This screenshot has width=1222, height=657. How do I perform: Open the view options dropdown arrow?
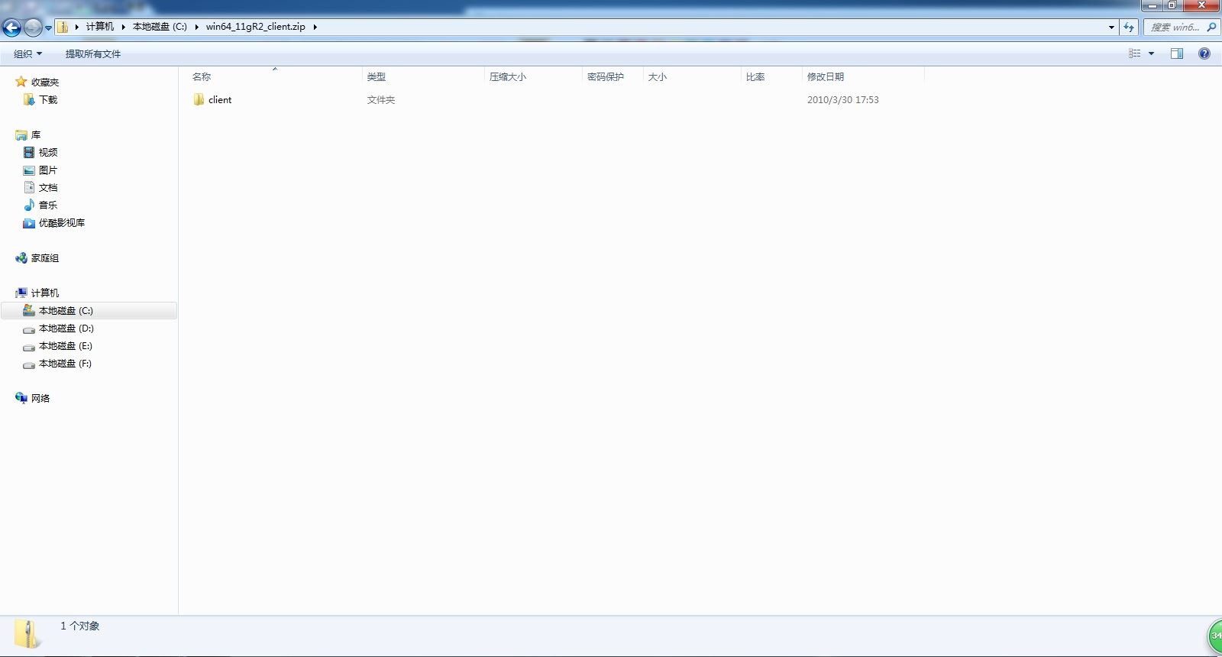tap(1151, 53)
